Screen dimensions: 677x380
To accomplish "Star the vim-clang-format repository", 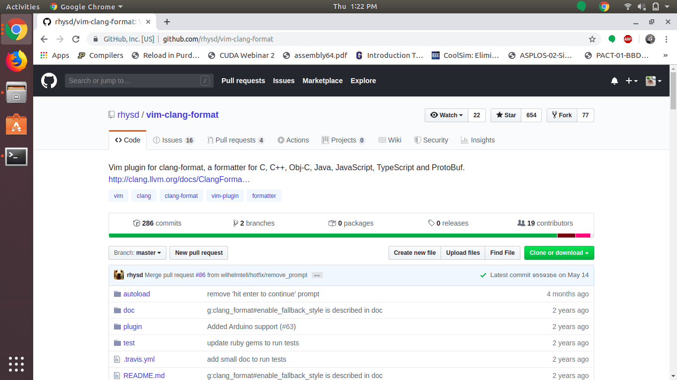I will coord(506,115).
